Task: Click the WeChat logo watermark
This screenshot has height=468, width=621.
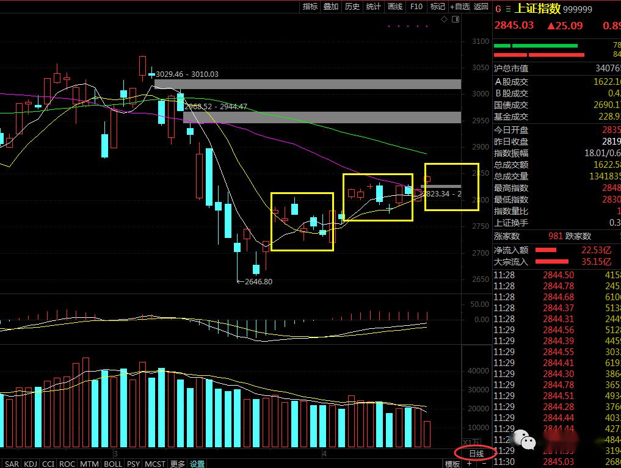Action: click(x=523, y=439)
